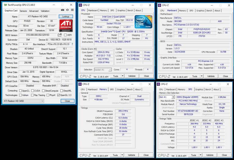Open the Slot #1 memory slot dropdown

point(167,97)
